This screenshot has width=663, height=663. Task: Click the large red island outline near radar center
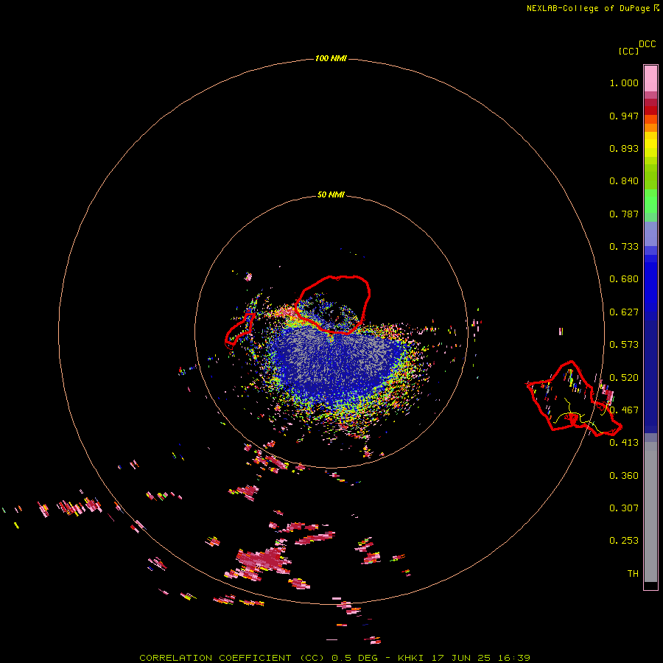click(332, 305)
